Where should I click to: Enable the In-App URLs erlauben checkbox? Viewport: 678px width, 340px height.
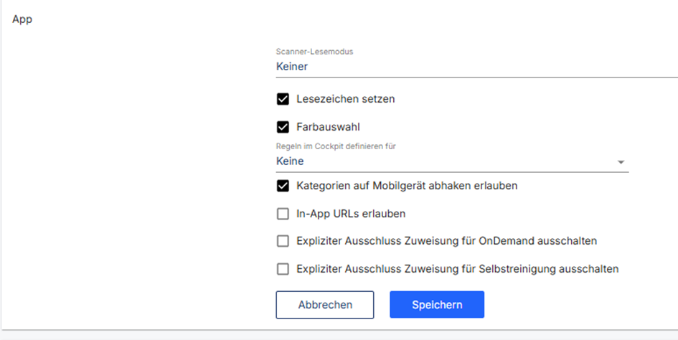(283, 214)
